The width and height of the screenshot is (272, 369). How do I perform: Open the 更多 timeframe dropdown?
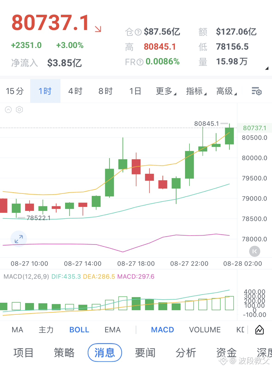coord(166,91)
